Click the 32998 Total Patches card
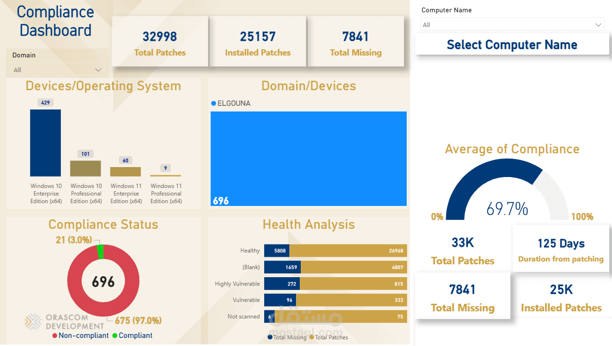The height and width of the screenshot is (346, 612). pos(160,41)
